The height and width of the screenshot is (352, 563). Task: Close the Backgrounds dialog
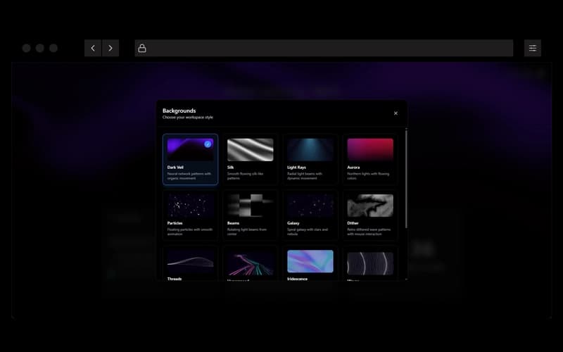[396, 113]
